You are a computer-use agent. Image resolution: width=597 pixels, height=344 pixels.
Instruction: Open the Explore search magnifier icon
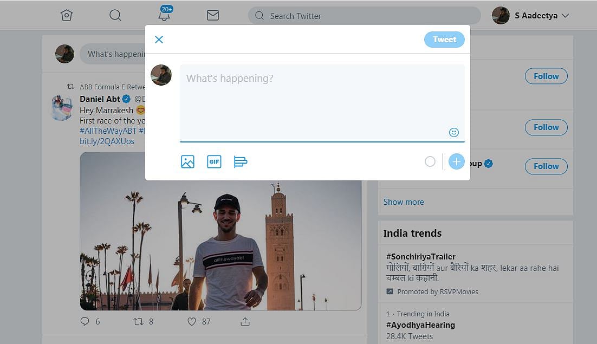click(x=115, y=15)
